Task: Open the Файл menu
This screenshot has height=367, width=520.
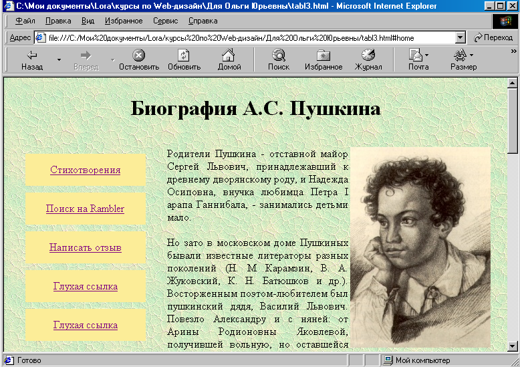Action: tap(25, 21)
